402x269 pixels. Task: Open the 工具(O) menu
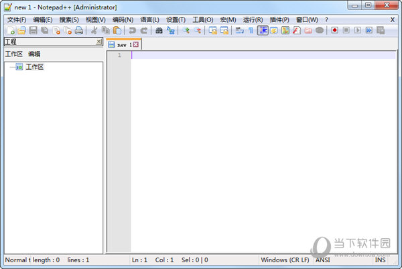pos(203,19)
